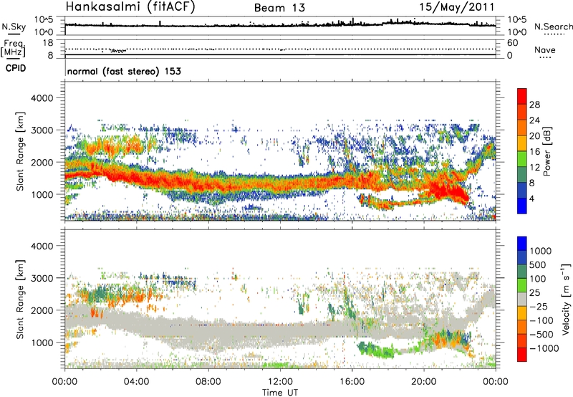Click the 'Beam 13' label
Image resolution: width=573 pixels, height=397 pixels.
(x=279, y=8)
